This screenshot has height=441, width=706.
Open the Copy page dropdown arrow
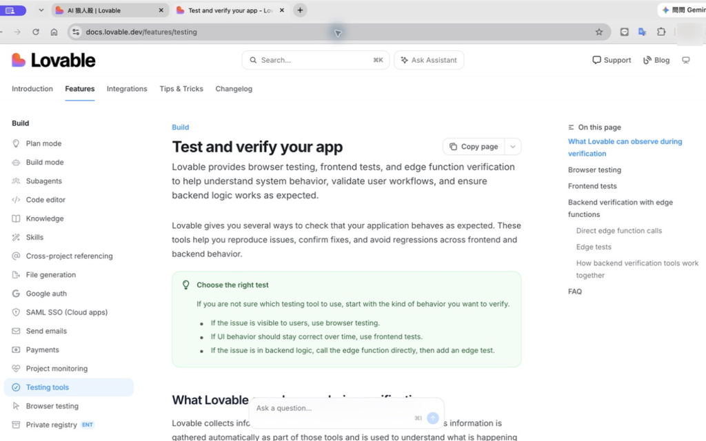(x=512, y=147)
